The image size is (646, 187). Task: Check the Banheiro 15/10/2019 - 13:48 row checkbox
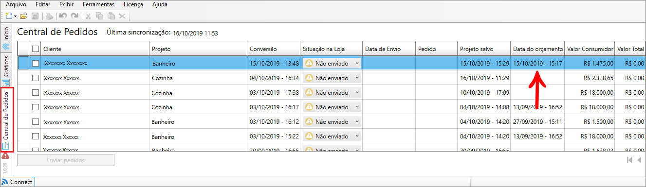coord(36,63)
